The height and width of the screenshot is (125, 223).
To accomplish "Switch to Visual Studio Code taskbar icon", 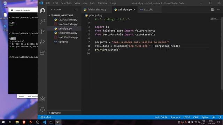I will [44, 122].
